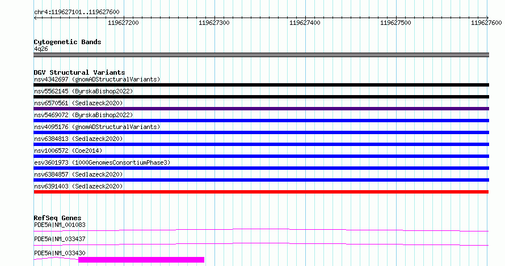Select the magenta exon block of PDE5A|NM_033430
Image resolution: width=505 pixels, height=266 pixels.
click(x=141, y=260)
